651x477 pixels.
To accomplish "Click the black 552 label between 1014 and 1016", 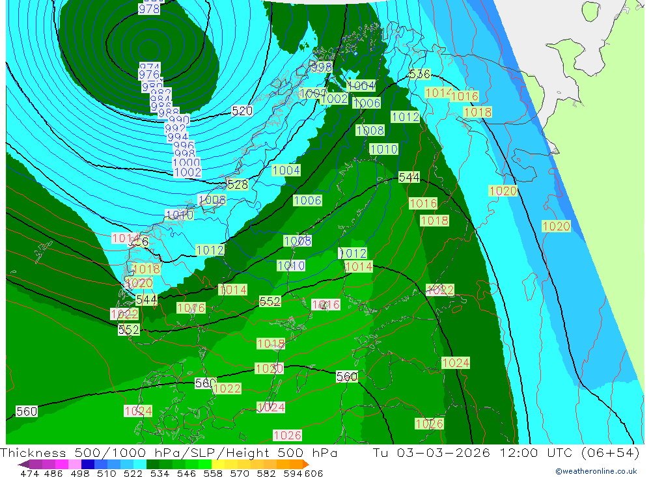I will pos(270,301).
